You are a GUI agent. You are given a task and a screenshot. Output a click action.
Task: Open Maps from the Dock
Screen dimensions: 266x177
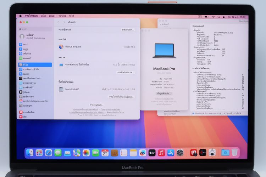[77, 153]
